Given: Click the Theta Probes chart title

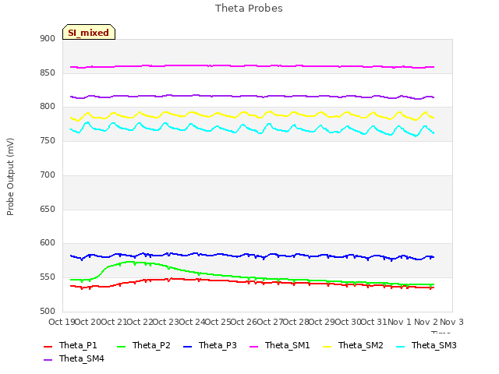Looking at the screenshot, I should 249,9.
